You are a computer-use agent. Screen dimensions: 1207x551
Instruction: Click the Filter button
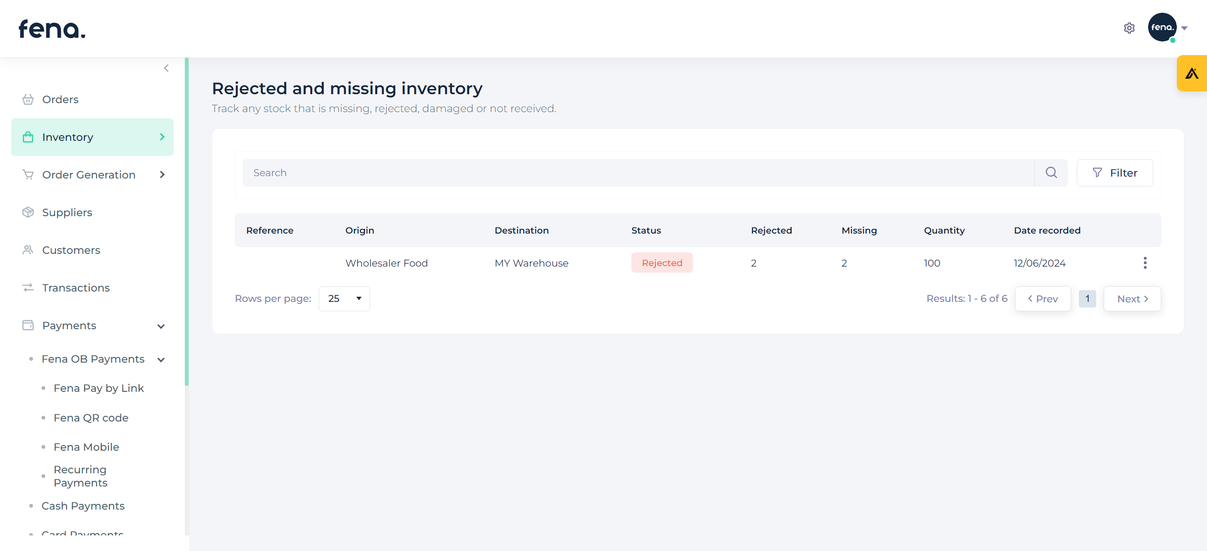tap(1115, 173)
